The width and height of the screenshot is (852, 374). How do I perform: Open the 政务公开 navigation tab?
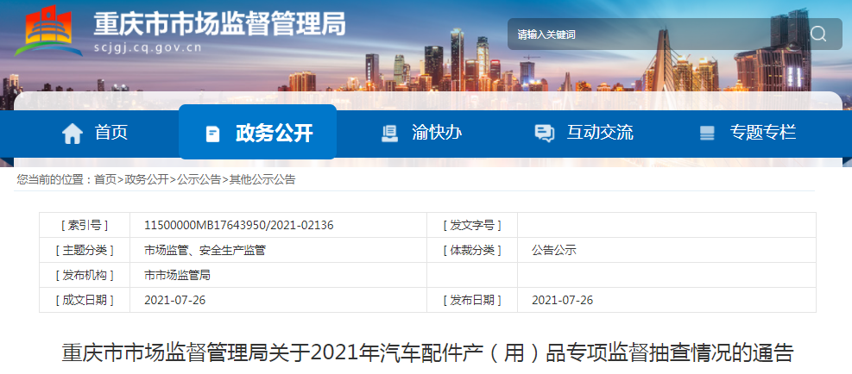click(x=257, y=132)
